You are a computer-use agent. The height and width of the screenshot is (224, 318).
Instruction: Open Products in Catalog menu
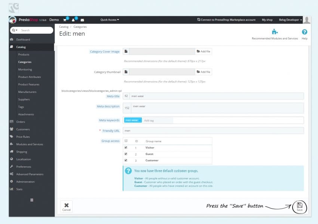(x=24, y=54)
